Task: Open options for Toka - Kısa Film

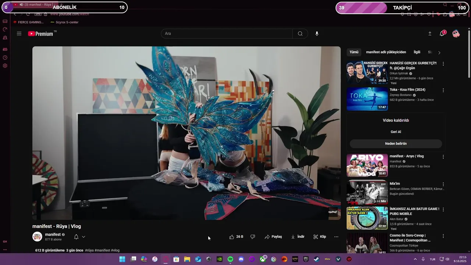Action: (443, 90)
